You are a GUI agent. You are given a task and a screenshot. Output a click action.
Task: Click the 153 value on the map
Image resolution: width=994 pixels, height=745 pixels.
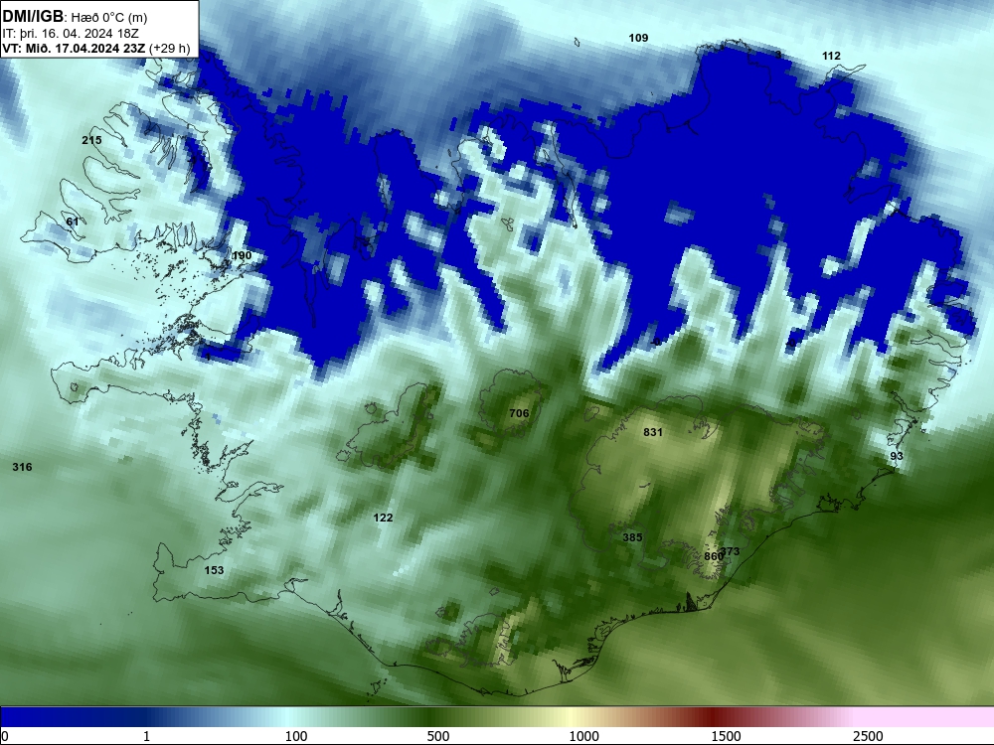coord(215,570)
